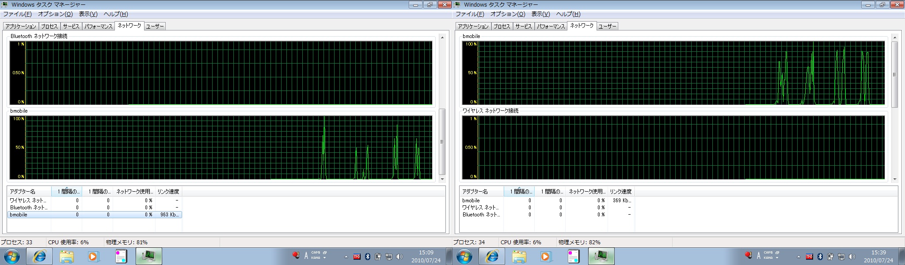
Task: Open オプション(O) menu in left Task Manager
Action: point(55,14)
